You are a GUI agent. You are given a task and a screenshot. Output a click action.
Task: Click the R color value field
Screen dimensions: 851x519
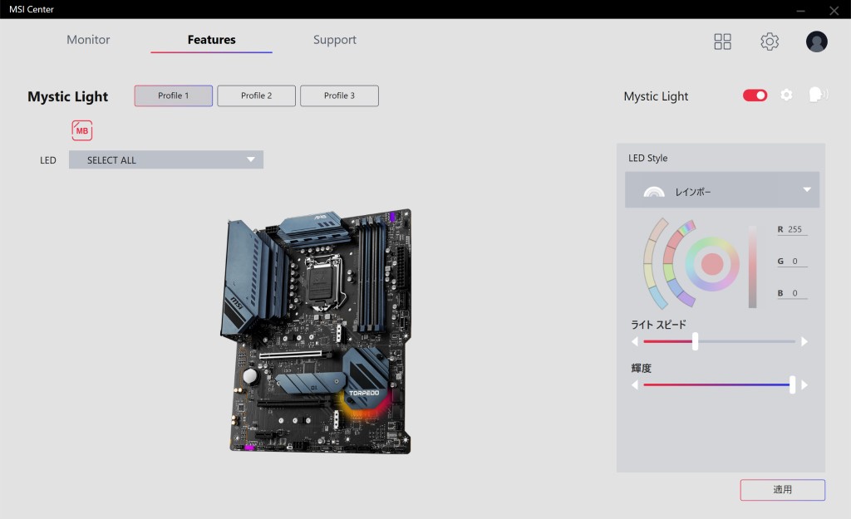[794, 229]
